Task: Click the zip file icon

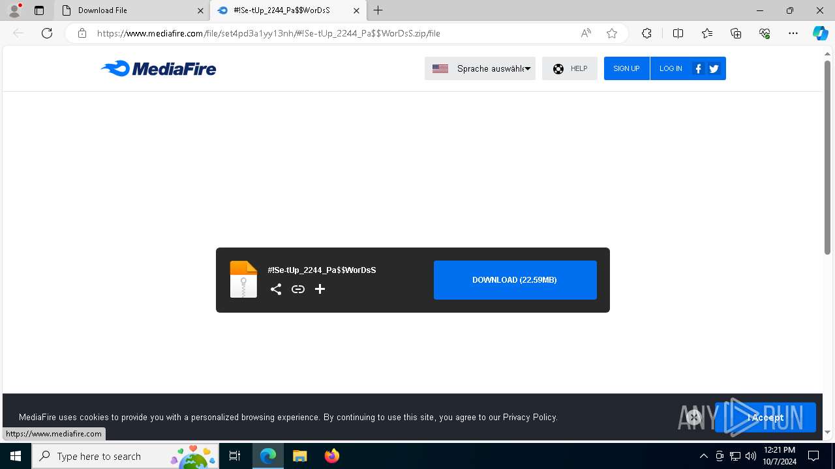Action: pyautogui.click(x=244, y=279)
